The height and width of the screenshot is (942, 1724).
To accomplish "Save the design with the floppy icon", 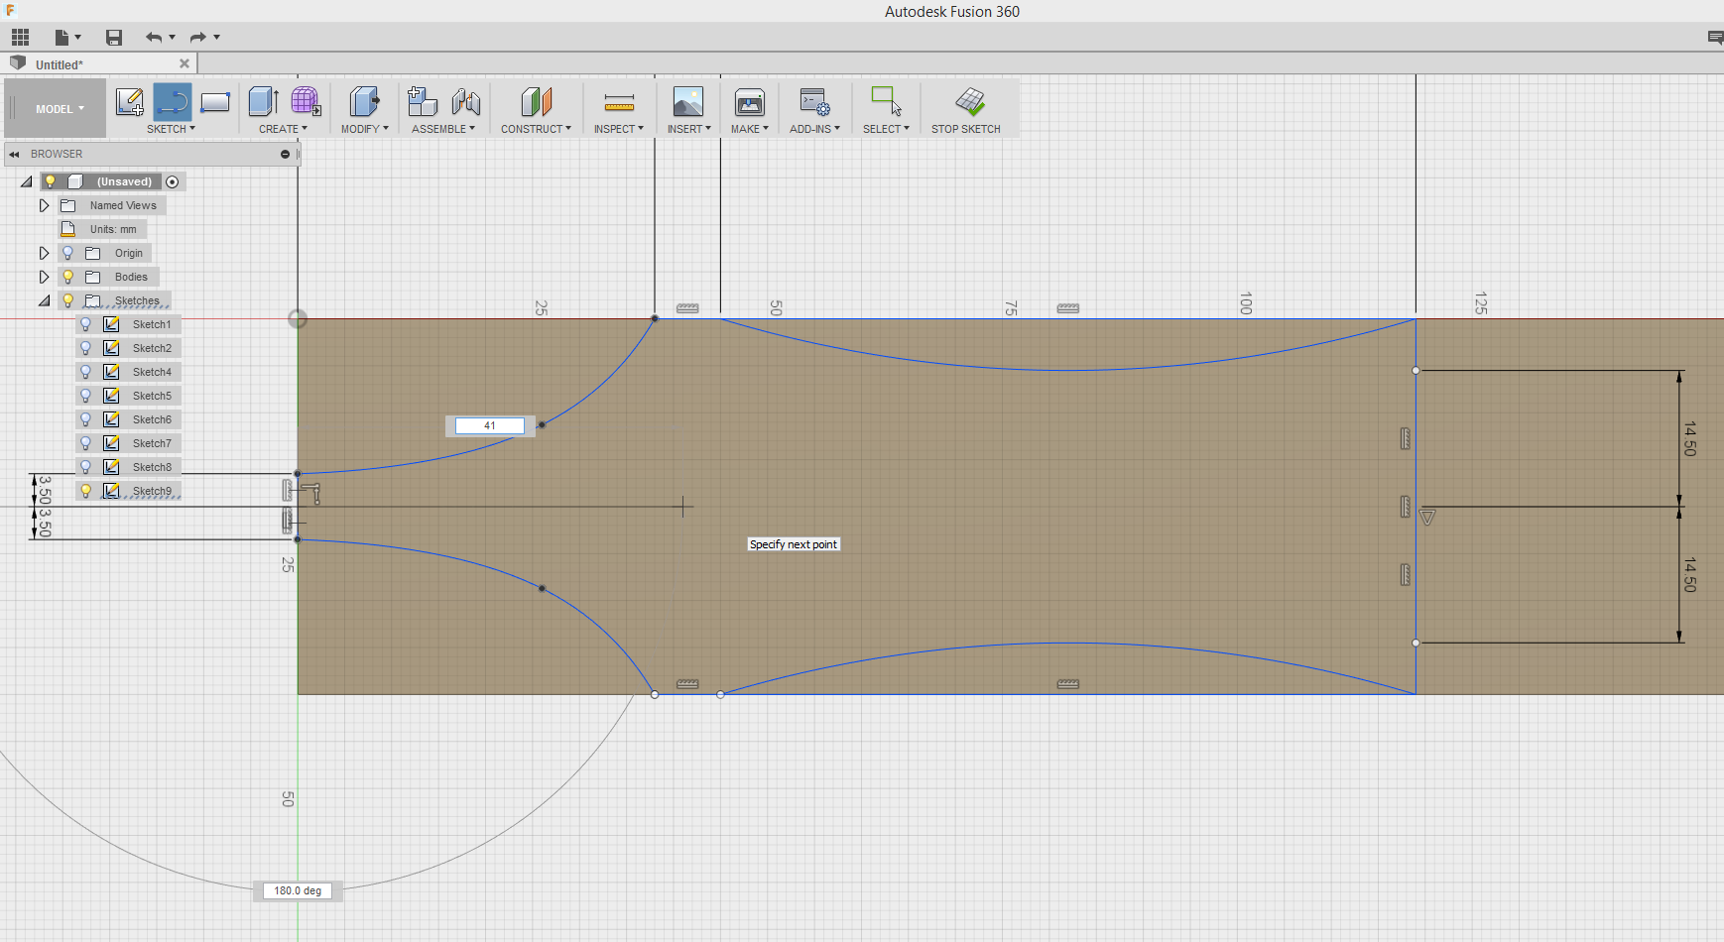I will pyautogui.click(x=114, y=38).
